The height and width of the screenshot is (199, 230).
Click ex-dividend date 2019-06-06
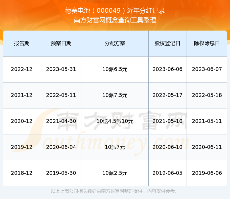point(207,173)
